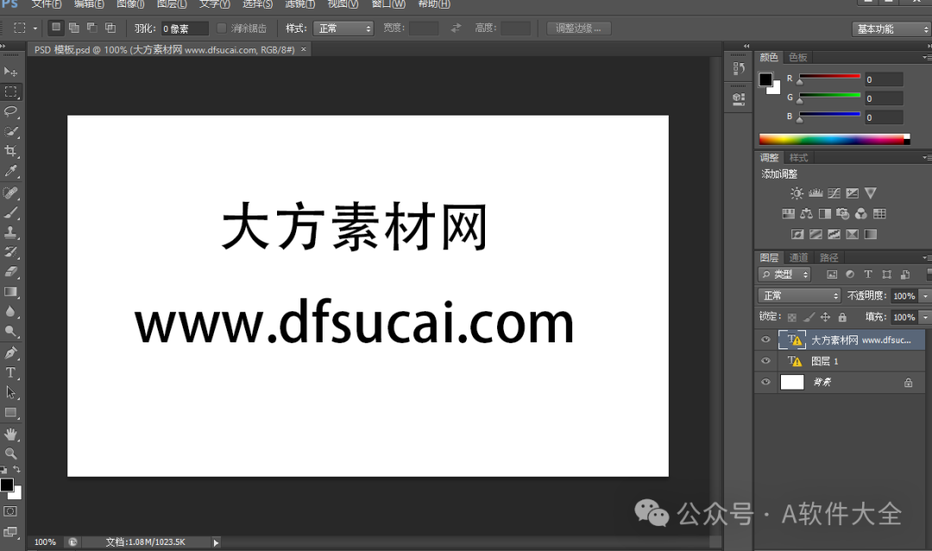Open the Curves adjustment icon

click(834, 192)
